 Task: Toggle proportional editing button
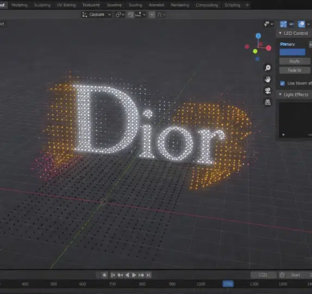tap(152, 15)
